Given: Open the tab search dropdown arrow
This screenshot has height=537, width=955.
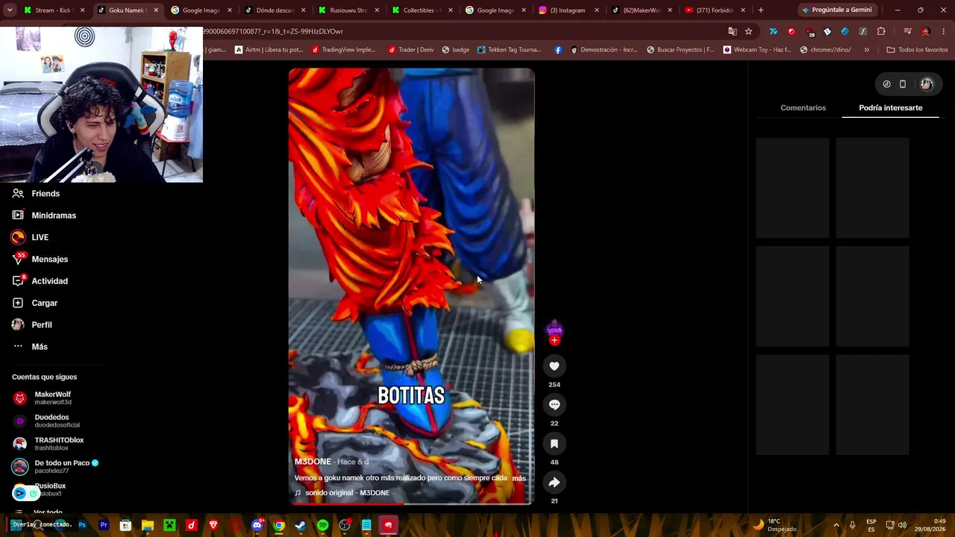Looking at the screenshot, I should [10, 10].
